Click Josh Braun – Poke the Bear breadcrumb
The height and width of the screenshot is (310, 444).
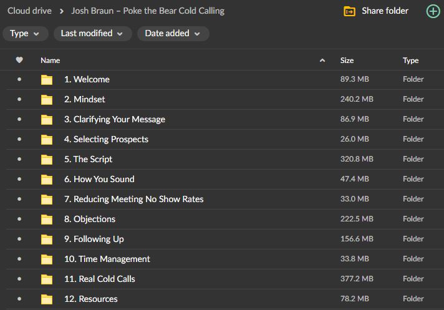148,11
